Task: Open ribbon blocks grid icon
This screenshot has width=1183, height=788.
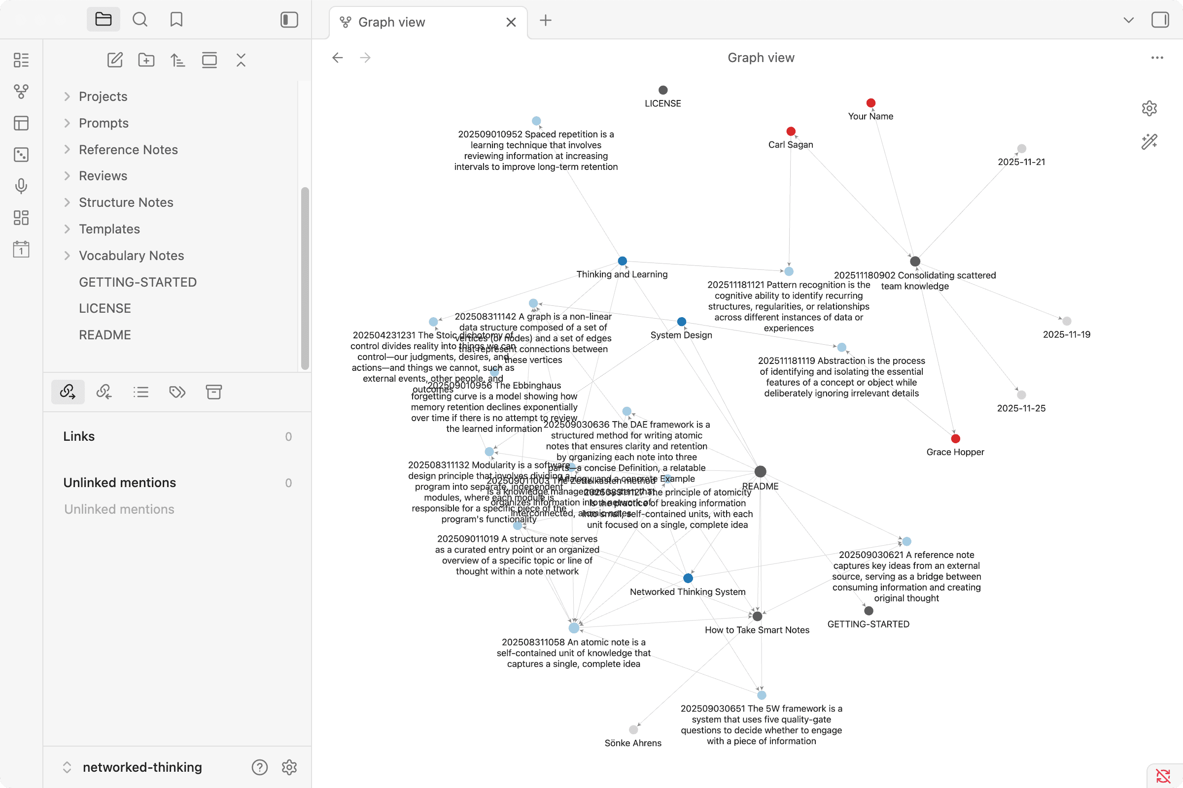Action: coord(21,218)
